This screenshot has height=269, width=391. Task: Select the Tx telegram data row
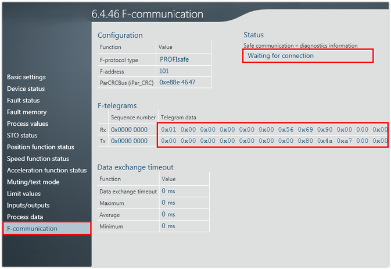[273, 141]
